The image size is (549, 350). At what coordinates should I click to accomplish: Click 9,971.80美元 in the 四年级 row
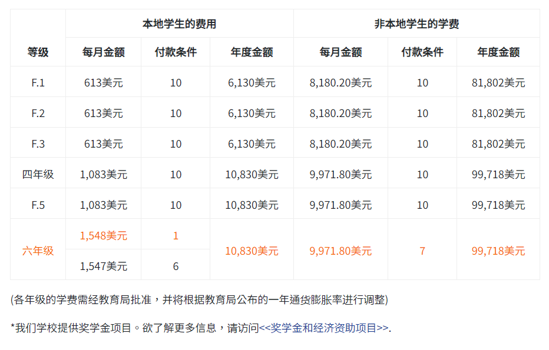[340, 174]
